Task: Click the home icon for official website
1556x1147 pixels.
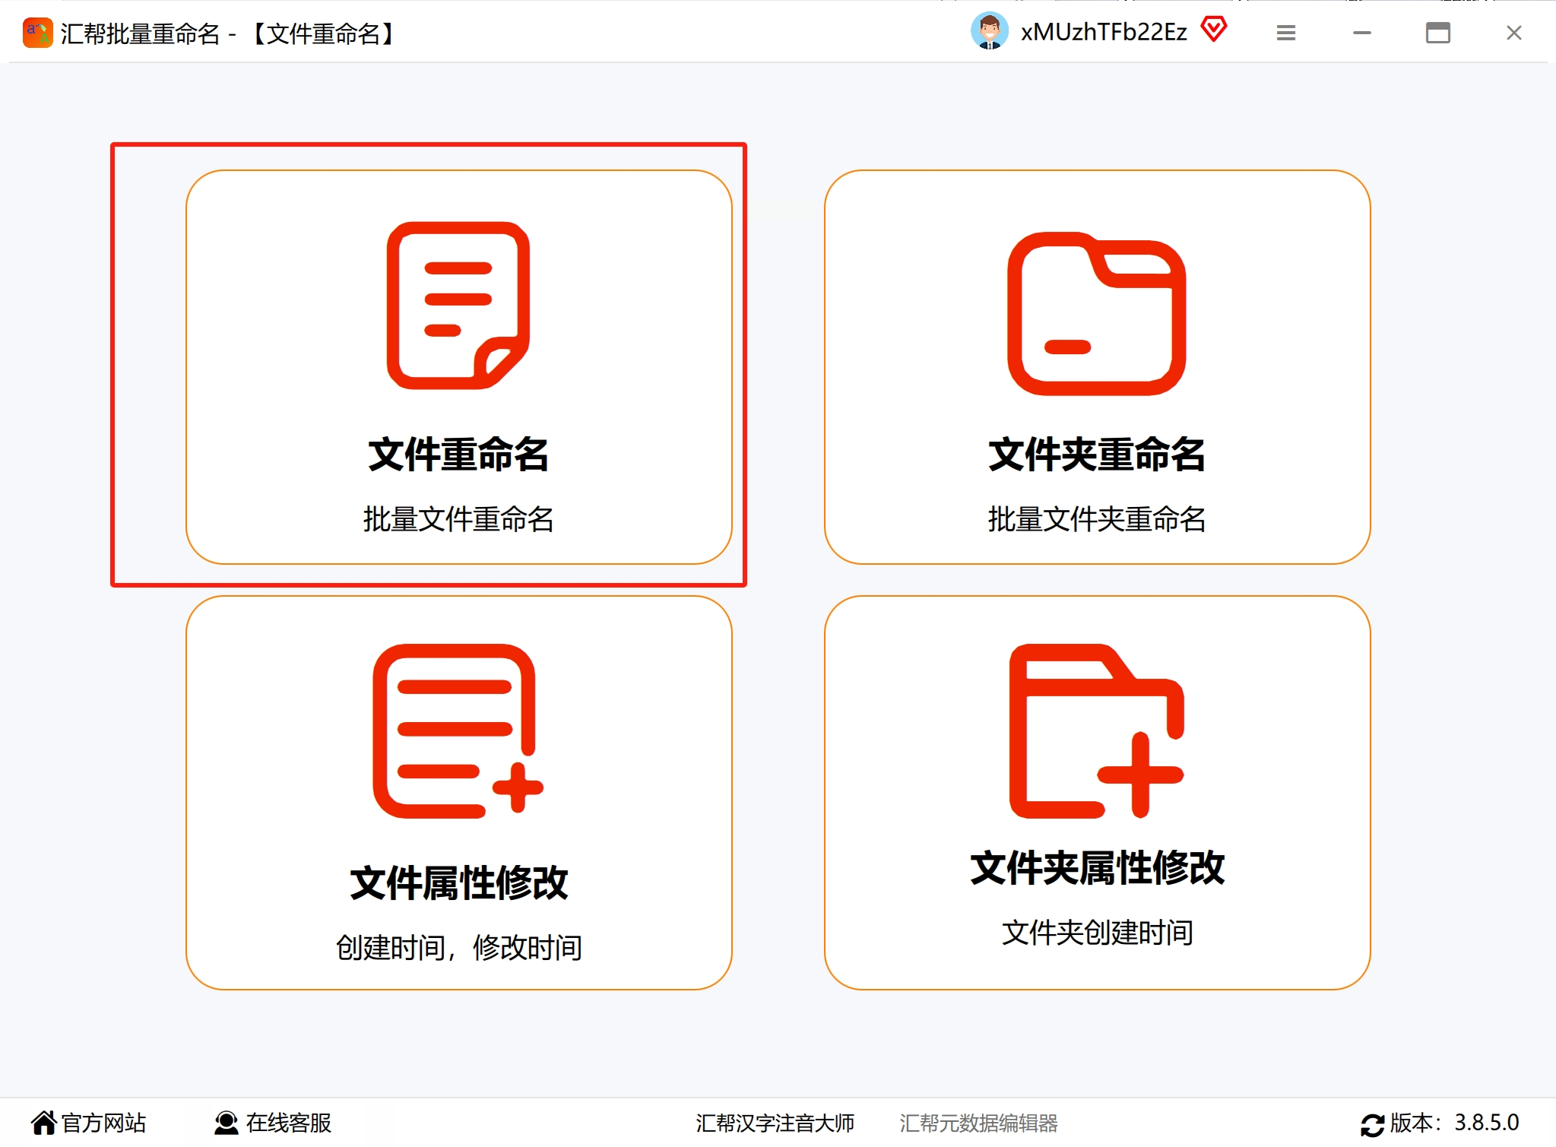Action: [x=43, y=1123]
